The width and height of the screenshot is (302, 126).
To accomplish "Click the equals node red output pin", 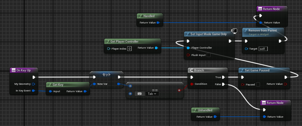I will click(179, 90).
